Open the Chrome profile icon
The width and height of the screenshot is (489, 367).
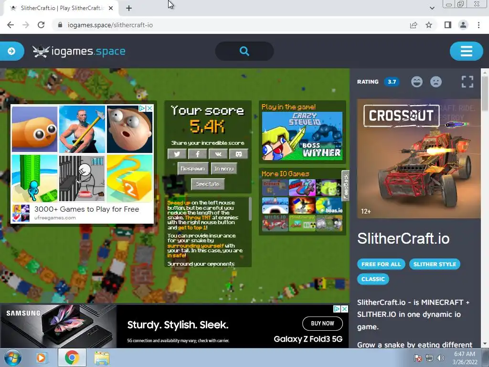coord(463,25)
